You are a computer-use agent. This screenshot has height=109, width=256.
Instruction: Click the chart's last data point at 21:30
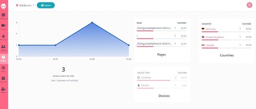(129, 45)
